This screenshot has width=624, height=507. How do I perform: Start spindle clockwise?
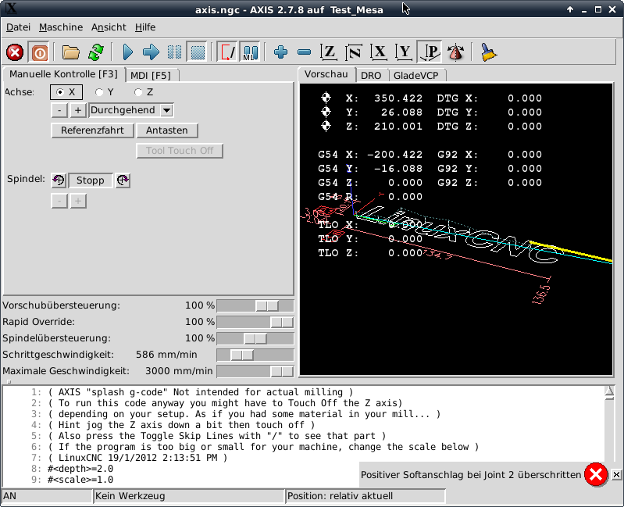click(123, 180)
